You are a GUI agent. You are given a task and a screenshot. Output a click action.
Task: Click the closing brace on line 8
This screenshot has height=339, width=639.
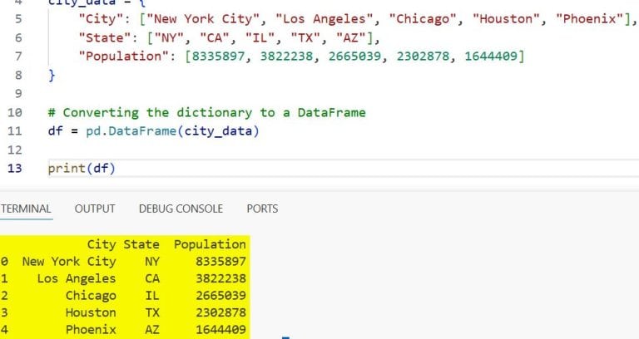click(52, 76)
